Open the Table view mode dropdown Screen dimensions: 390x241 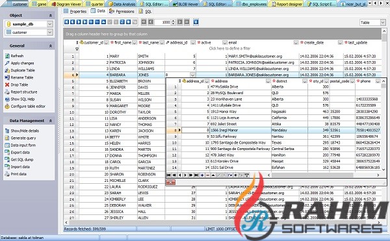(x=383, y=23)
